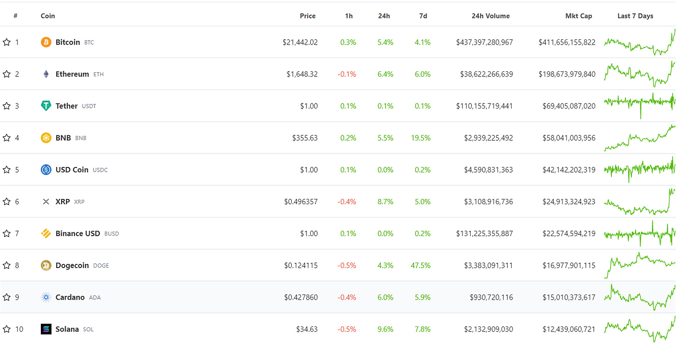Click the Bitcoin coin logo icon
The height and width of the screenshot is (346, 676).
click(46, 42)
